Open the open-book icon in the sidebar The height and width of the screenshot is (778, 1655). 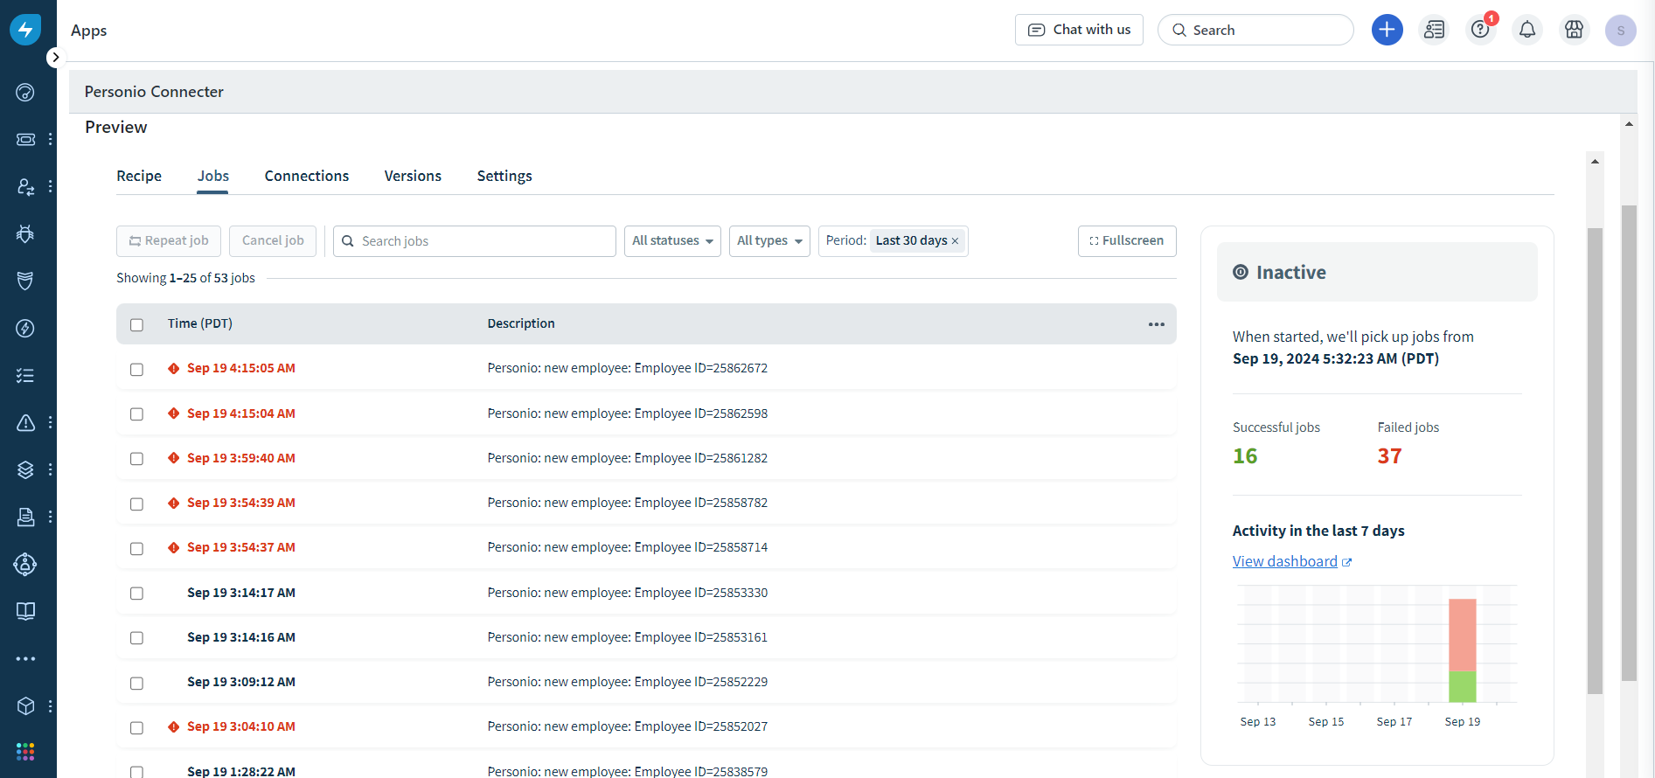(x=25, y=611)
